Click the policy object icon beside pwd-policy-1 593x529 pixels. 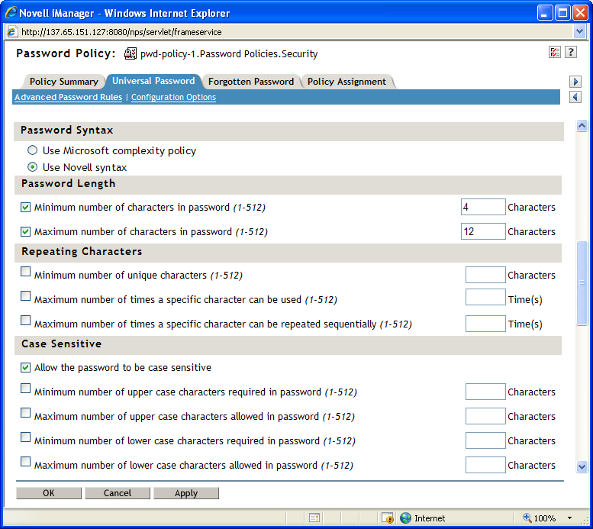coord(130,53)
